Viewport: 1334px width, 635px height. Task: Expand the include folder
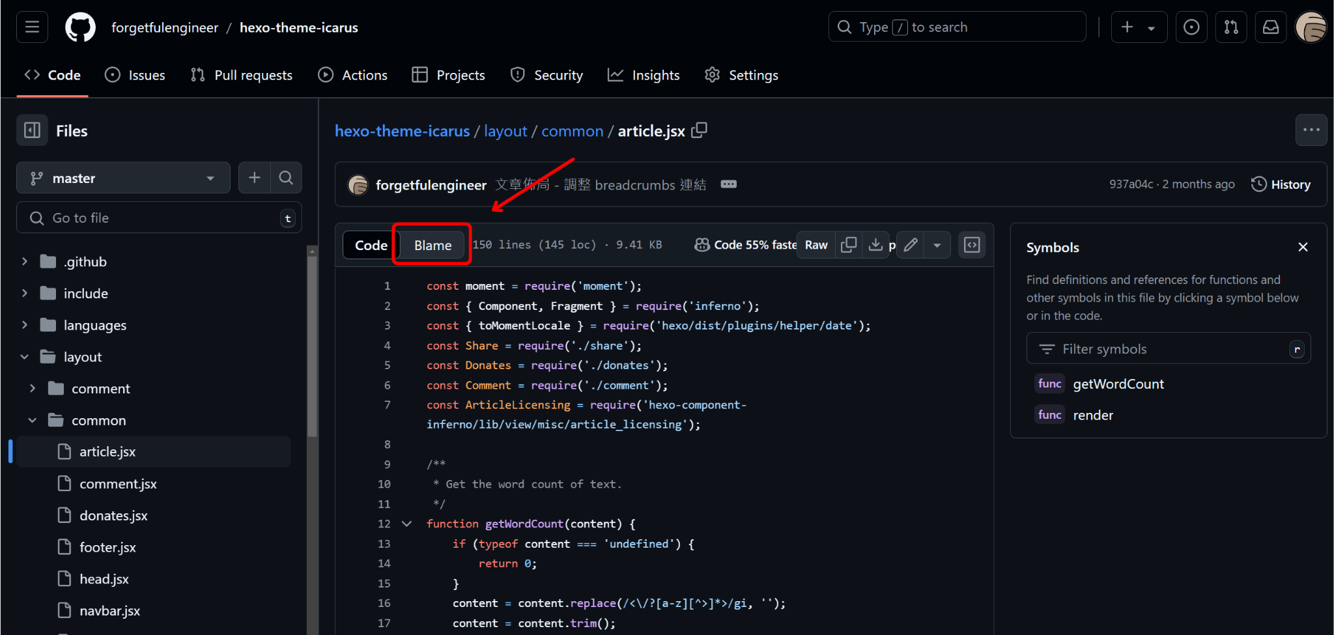pyautogui.click(x=25, y=293)
